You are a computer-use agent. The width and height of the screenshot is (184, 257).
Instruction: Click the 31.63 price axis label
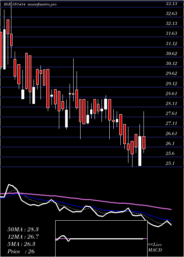[171, 33]
